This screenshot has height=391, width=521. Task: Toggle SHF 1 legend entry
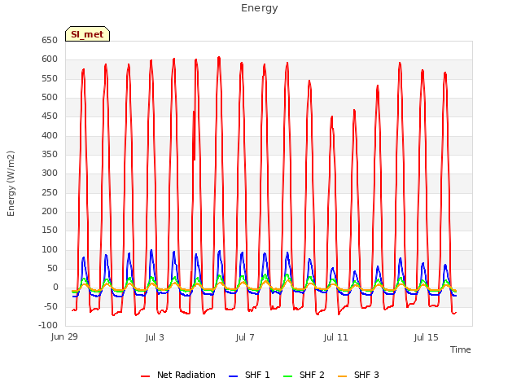249,375
